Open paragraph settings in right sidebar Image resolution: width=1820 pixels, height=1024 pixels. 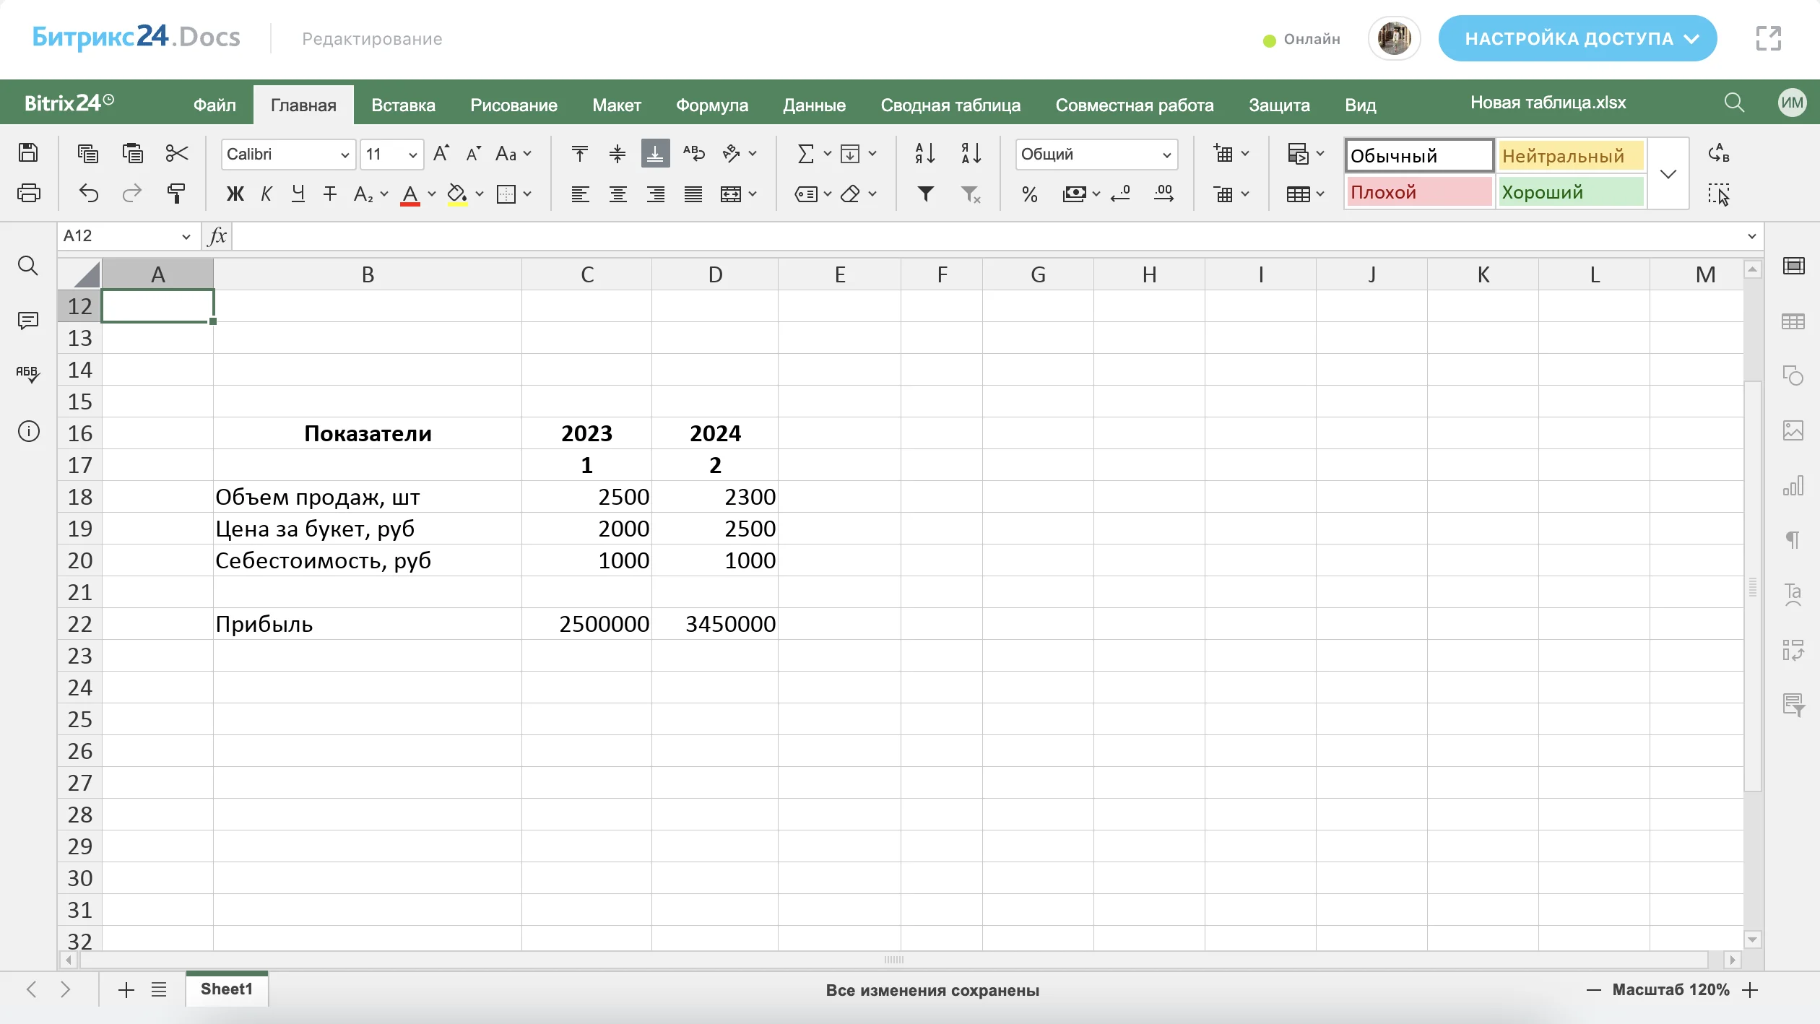point(1793,539)
